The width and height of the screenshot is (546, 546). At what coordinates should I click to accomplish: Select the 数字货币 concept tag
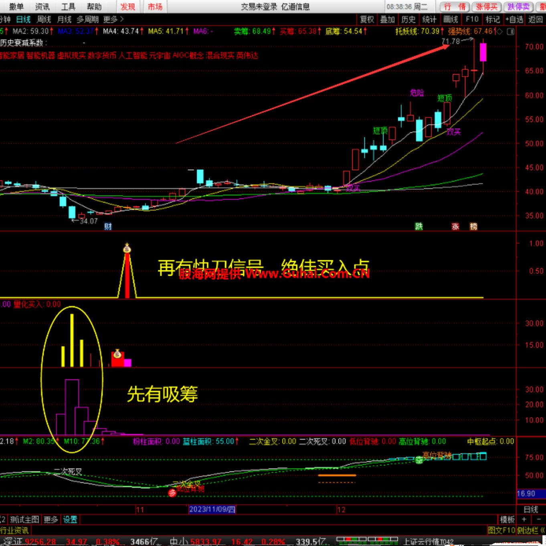tap(102, 55)
